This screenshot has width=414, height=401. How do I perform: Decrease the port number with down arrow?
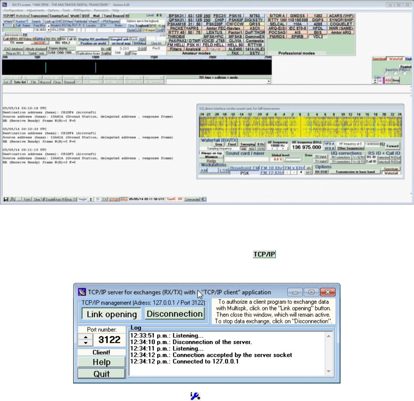tap(86, 343)
